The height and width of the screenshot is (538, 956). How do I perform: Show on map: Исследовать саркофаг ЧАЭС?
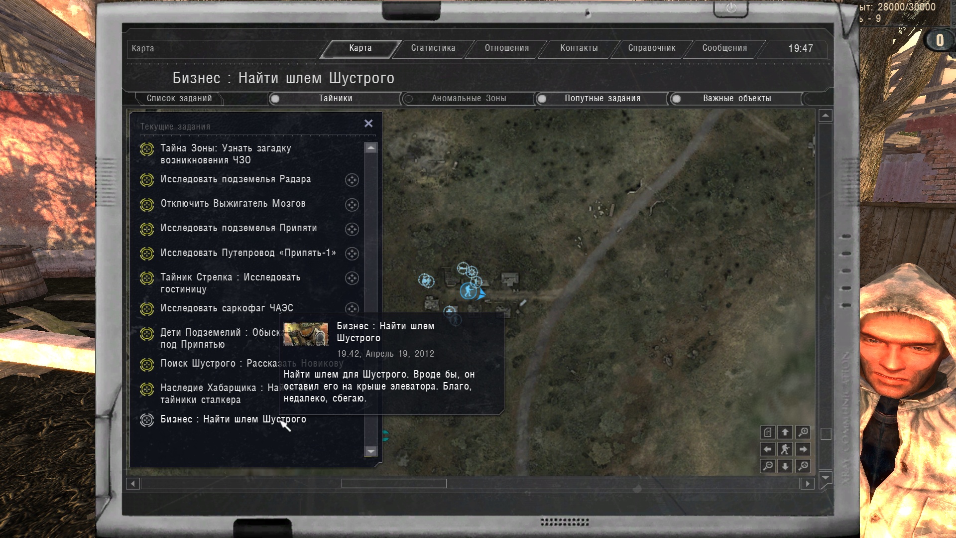352,308
